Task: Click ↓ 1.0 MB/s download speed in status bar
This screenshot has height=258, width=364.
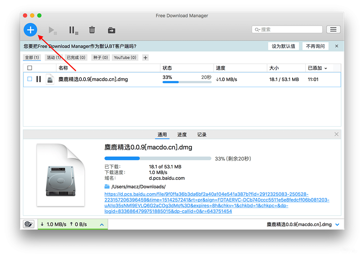Action: (x=54, y=224)
